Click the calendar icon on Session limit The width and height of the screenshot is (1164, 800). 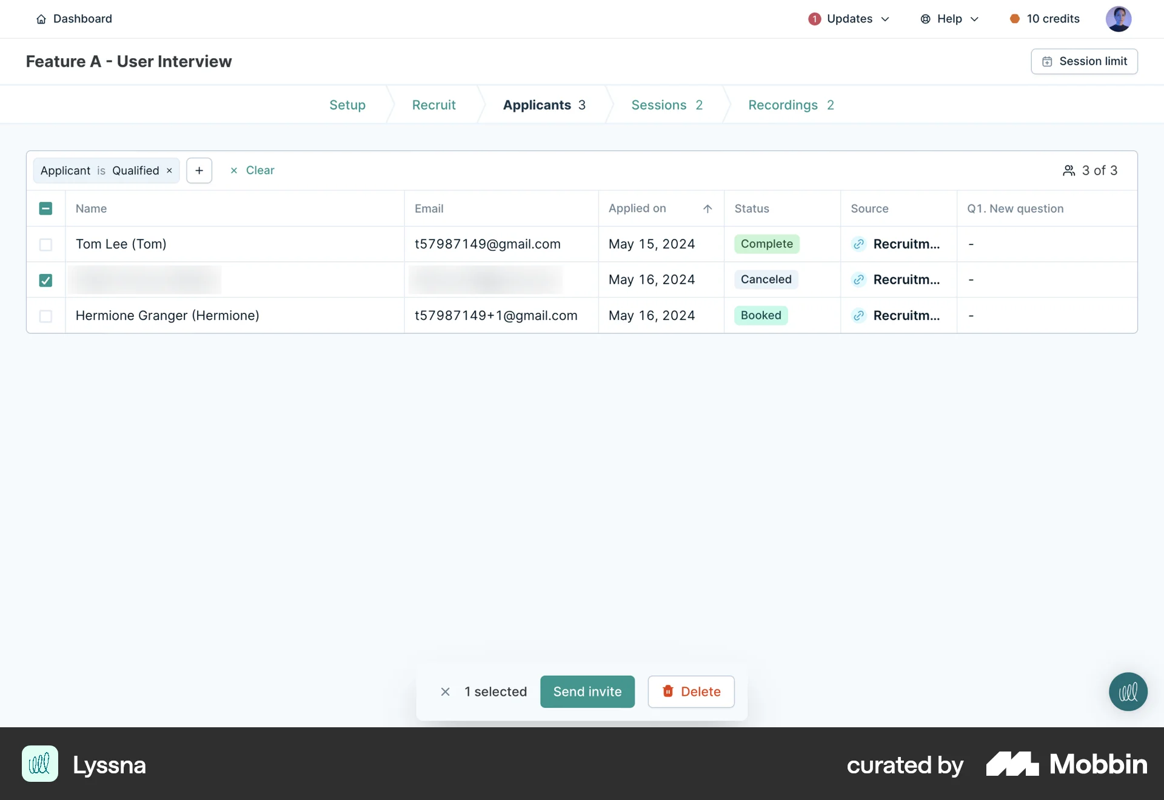(1048, 61)
